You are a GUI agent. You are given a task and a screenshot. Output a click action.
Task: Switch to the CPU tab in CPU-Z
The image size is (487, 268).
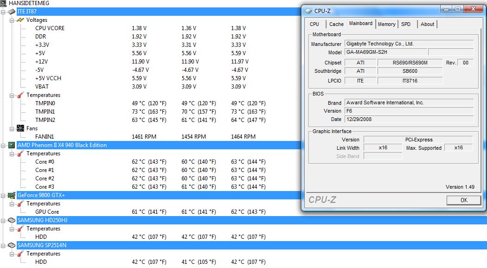tap(314, 24)
